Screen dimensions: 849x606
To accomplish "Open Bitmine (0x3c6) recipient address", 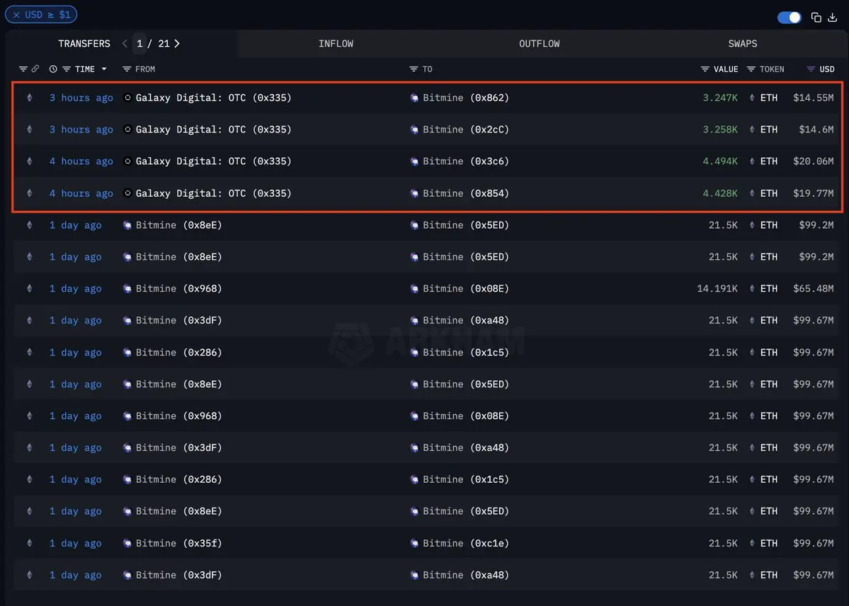I will [x=466, y=161].
